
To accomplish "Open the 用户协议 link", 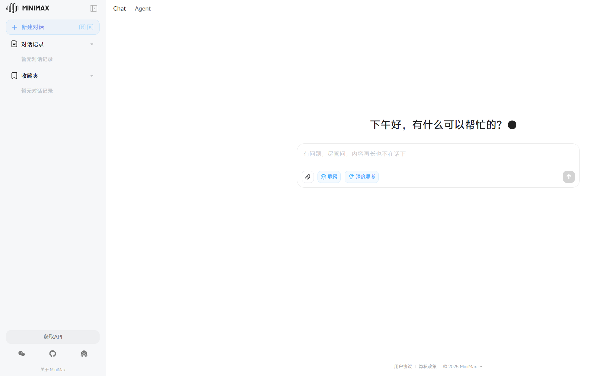I will pos(403,367).
